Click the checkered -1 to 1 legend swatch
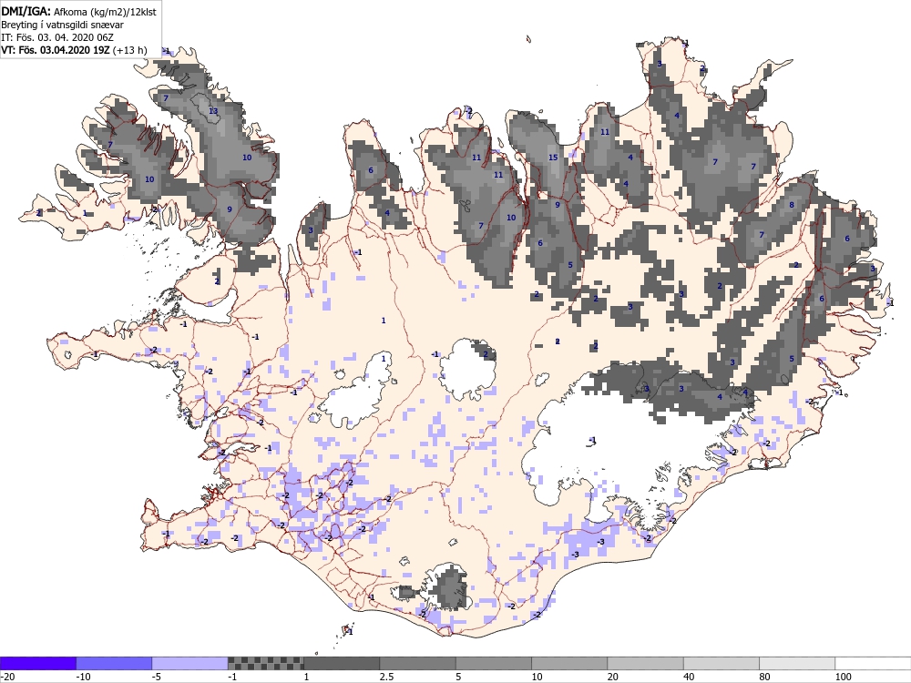 pyautogui.click(x=265, y=663)
